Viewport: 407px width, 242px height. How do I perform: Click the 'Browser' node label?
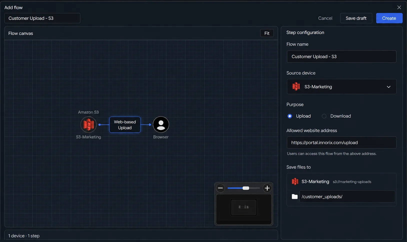[x=161, y=137]
